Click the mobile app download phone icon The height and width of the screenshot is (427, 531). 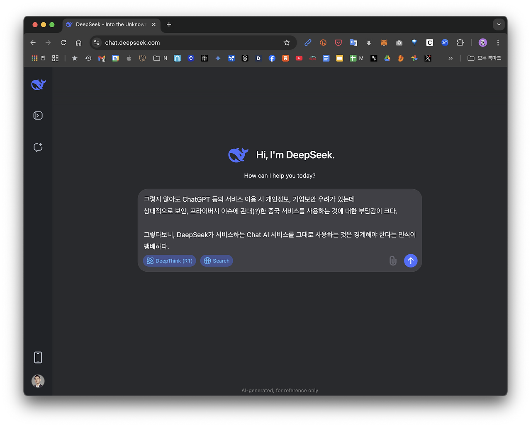38,357
